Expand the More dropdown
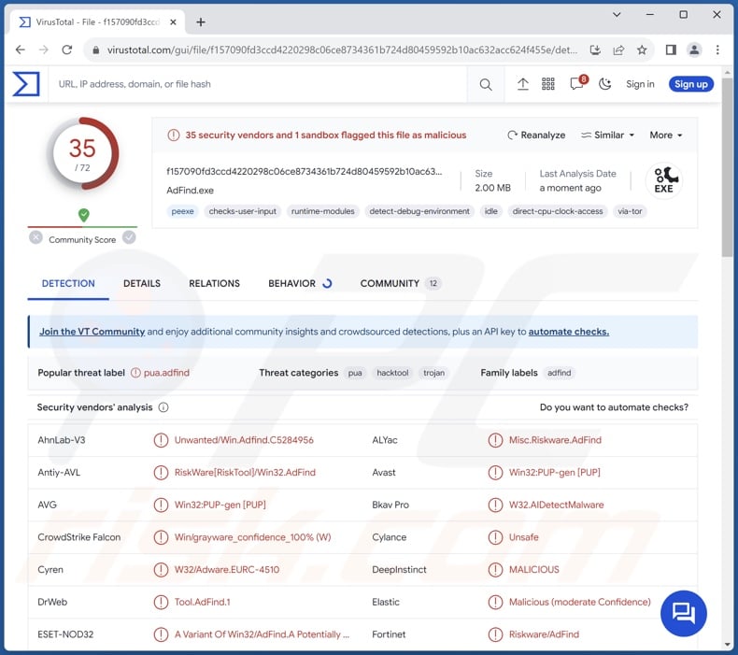The width and height of the screenshot is (738, 655). (x=665, y=135)
